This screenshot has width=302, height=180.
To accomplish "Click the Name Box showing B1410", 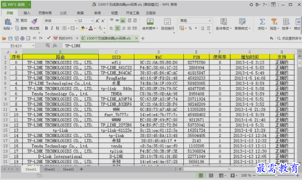I will tap(18, 46).
